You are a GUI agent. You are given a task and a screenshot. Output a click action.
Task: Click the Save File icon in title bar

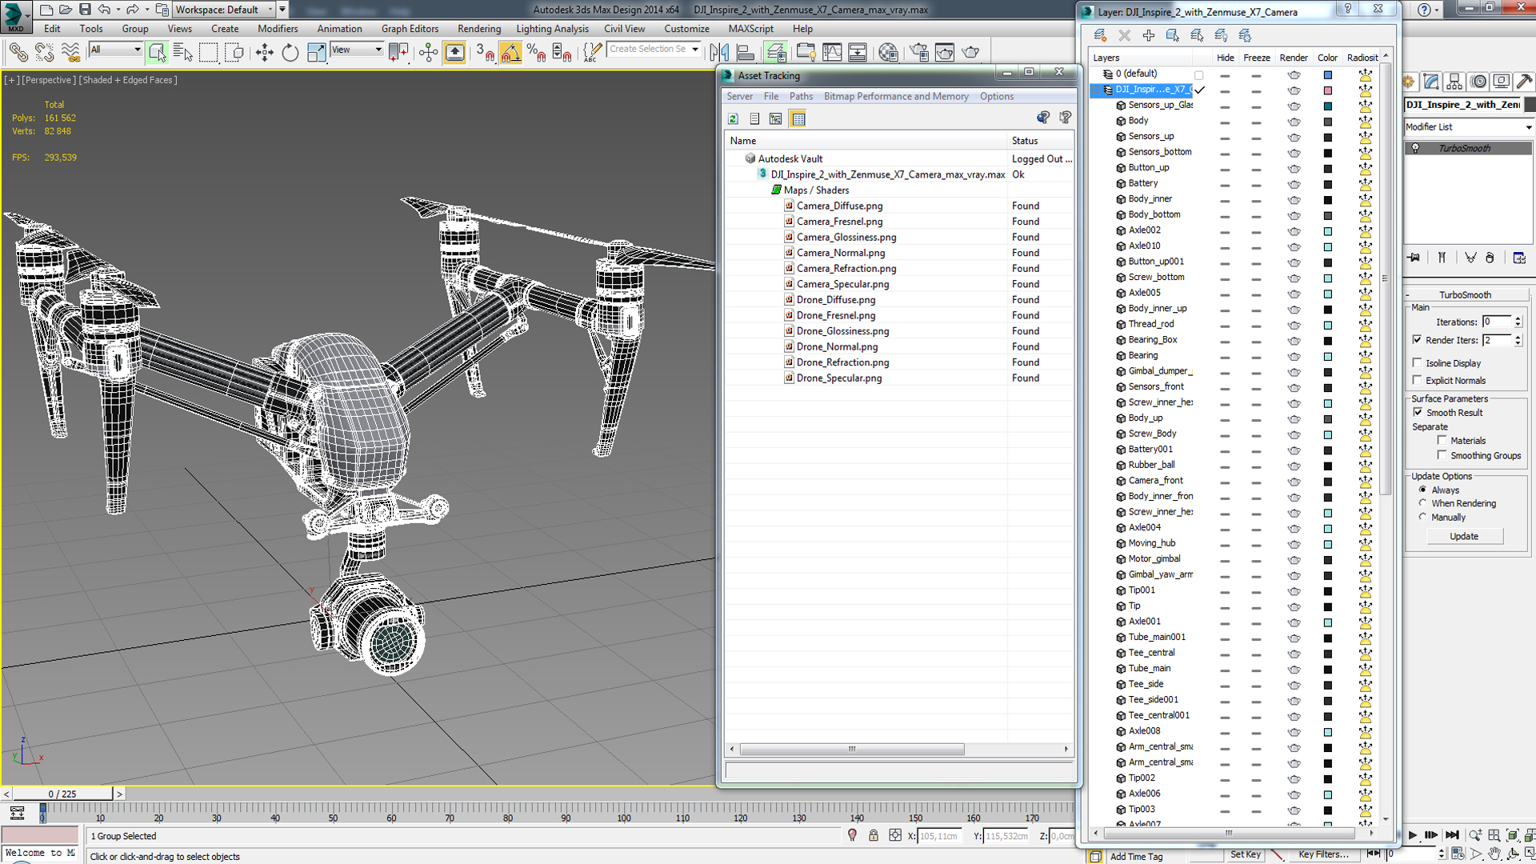pyautogui.click(x=85, y=10)
